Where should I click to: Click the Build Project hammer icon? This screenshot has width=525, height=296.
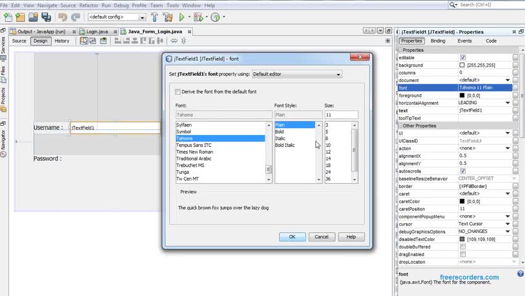click(x=154, y=17)
